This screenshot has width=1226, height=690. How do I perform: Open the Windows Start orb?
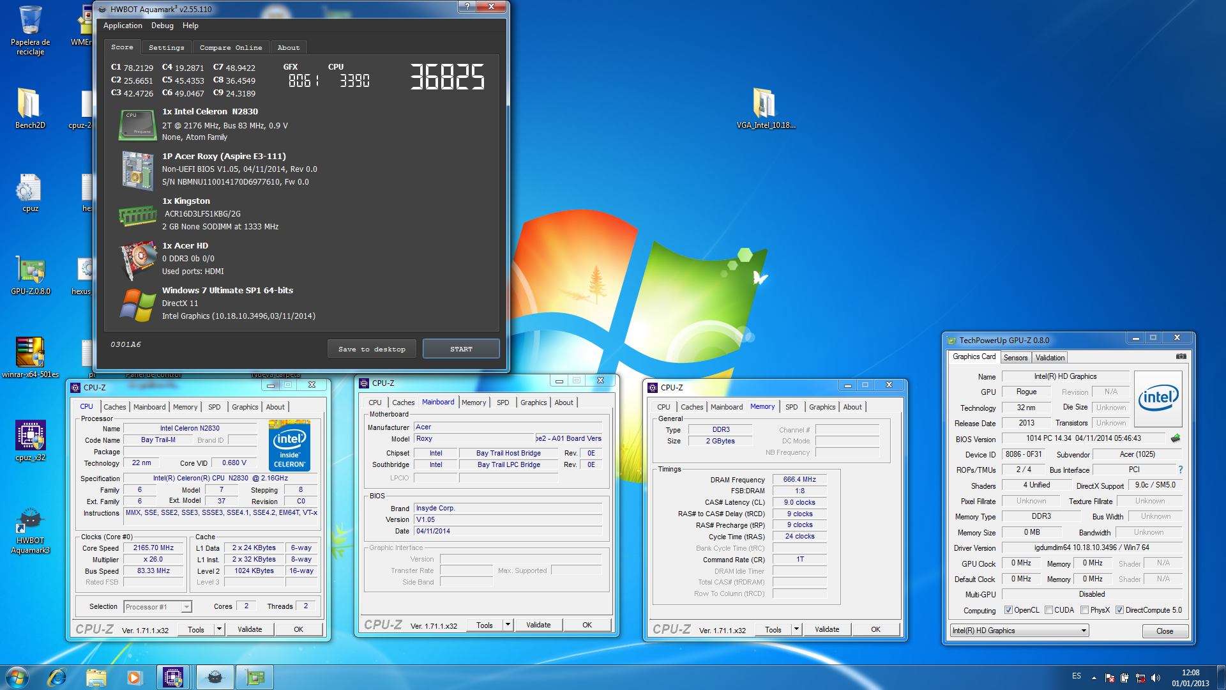pyautogui.click(x=17, y=677)
